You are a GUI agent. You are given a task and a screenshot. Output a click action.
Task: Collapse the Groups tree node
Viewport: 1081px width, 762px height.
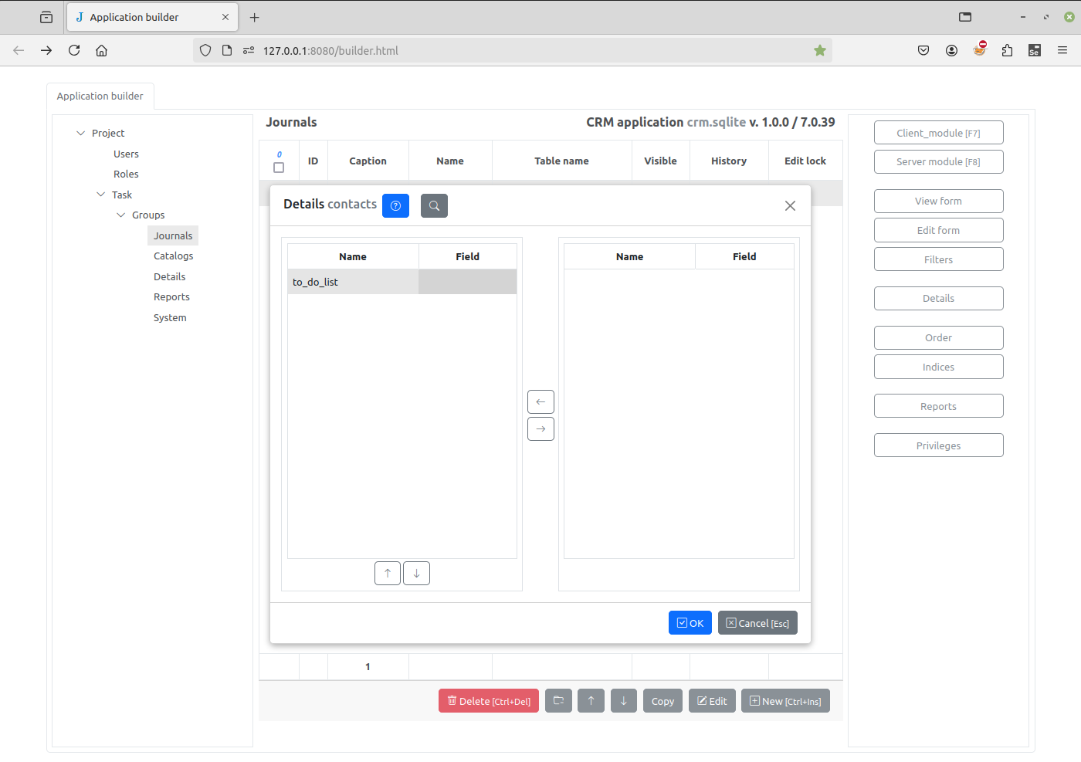121,215
